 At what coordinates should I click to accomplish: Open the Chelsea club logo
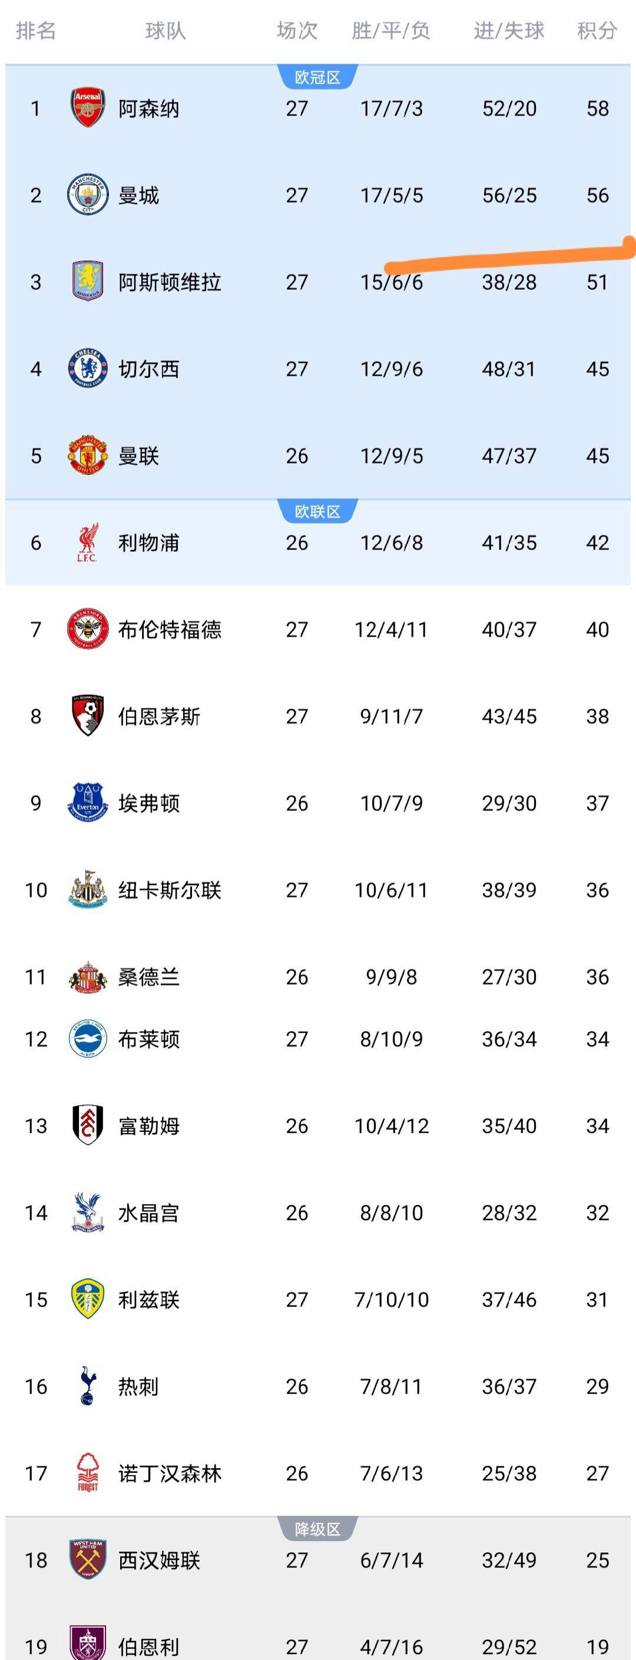(x=88, y=369)
